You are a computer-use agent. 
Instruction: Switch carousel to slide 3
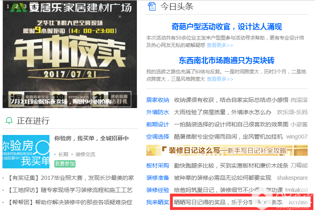point(25,7)
